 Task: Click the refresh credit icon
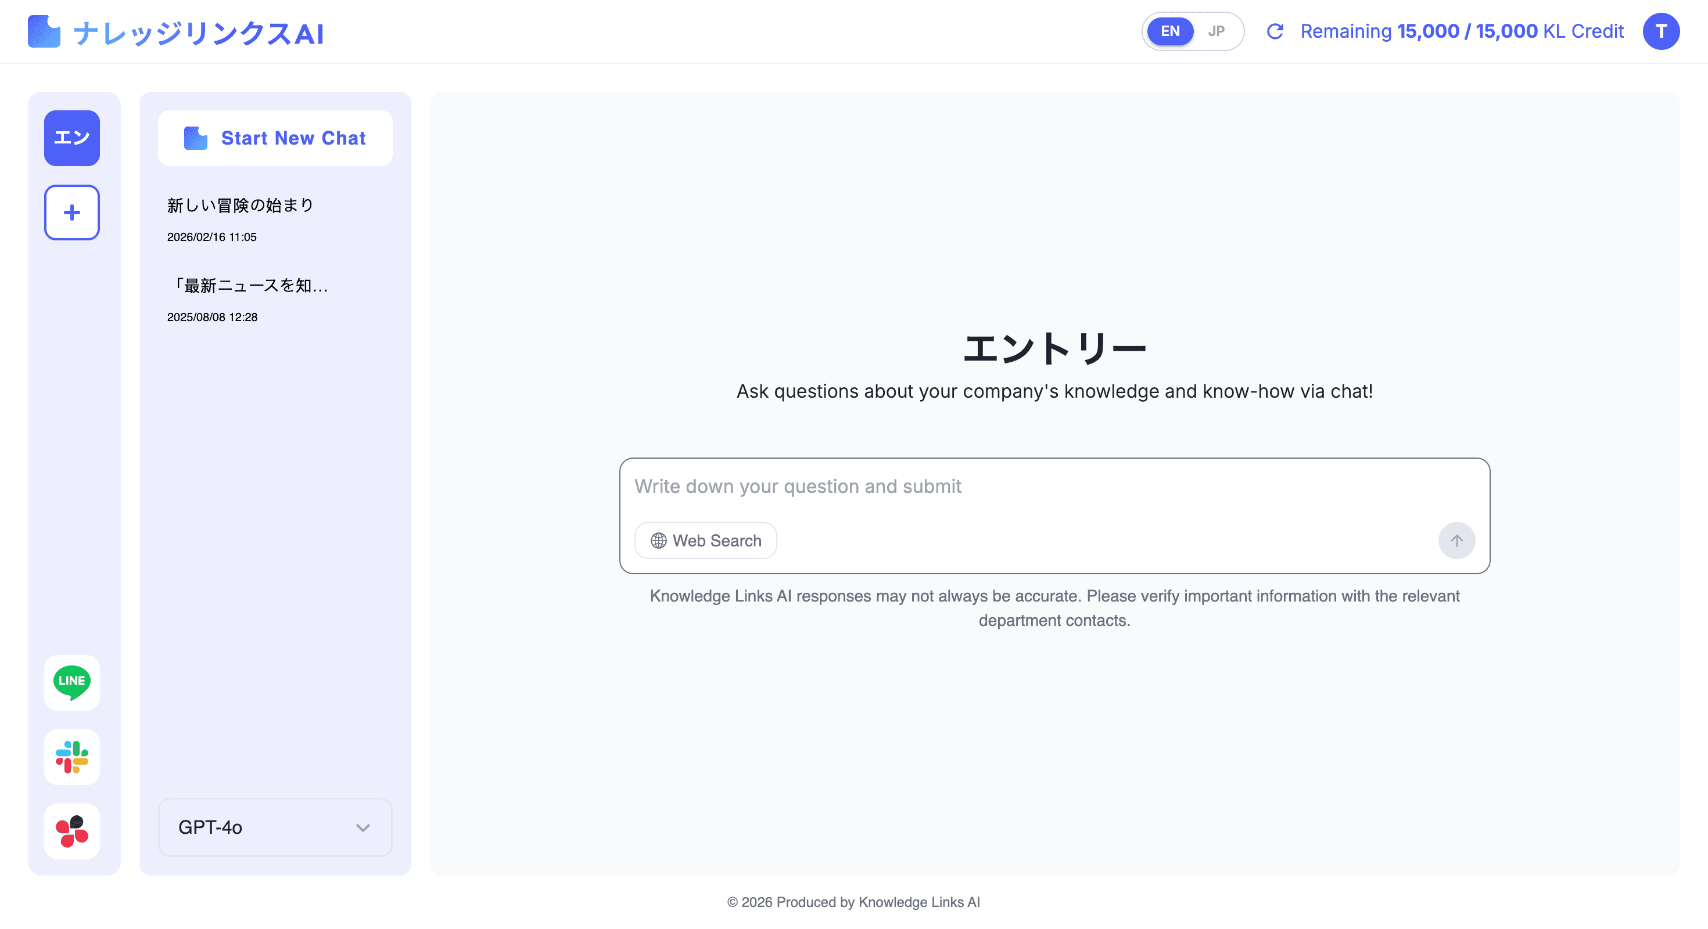[1275, 31]
